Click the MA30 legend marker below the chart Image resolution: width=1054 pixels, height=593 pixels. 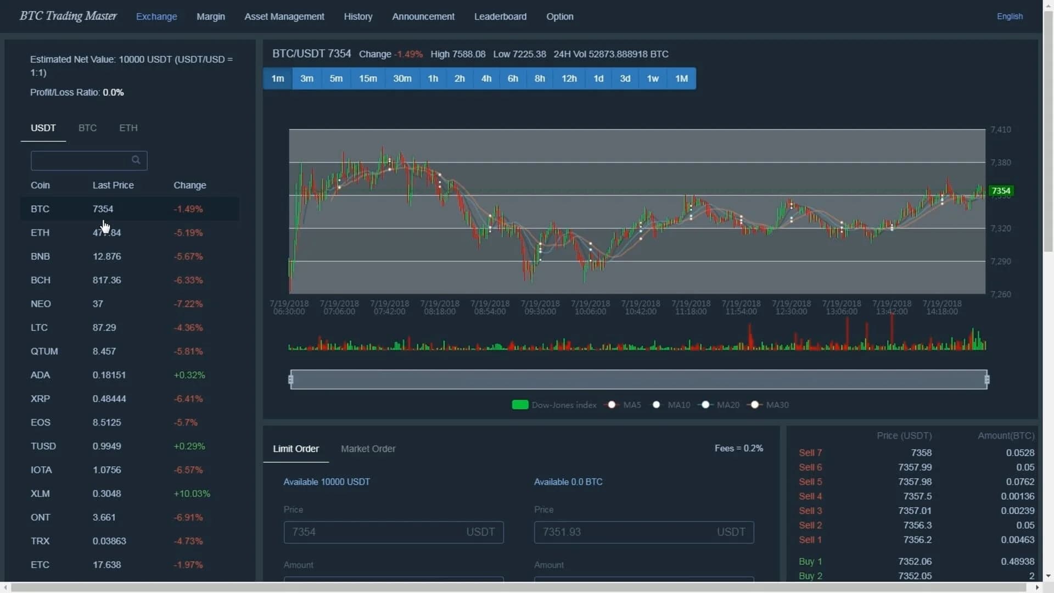tap(754, 405)
